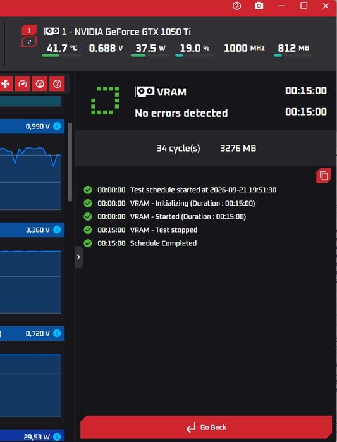The height and width of the screenshot is (442, 337).
Task: Show info for the 0,720 V sensor
Action: click(x=57, y=333)
